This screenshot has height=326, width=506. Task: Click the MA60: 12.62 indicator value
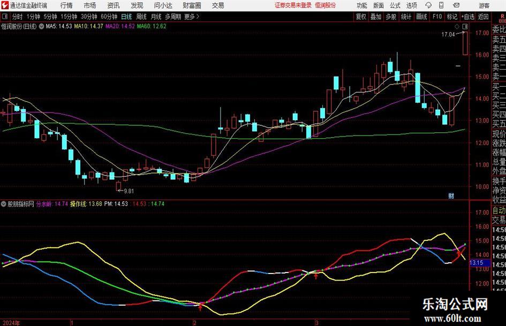point(152,26)
